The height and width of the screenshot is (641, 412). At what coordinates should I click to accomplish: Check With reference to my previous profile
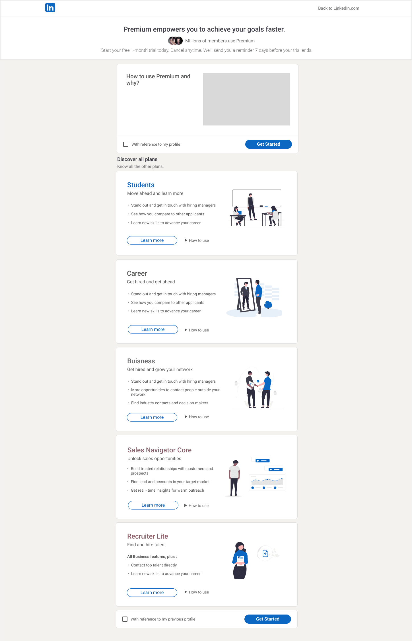coord(125,619)
